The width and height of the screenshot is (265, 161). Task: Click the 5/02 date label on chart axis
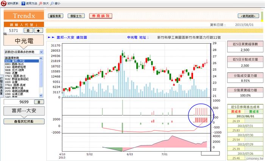click(x=90, y=154)
